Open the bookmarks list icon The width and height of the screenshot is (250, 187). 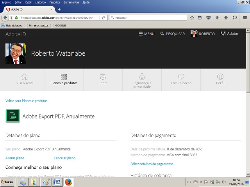200,18
